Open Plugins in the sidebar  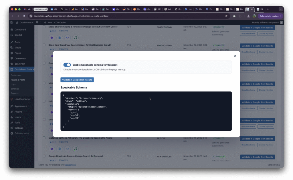tap(18, 112)
